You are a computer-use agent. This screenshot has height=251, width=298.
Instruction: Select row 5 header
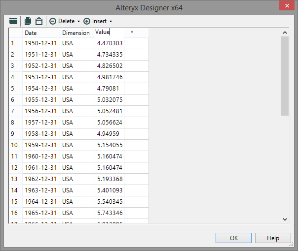click(13, 89)
